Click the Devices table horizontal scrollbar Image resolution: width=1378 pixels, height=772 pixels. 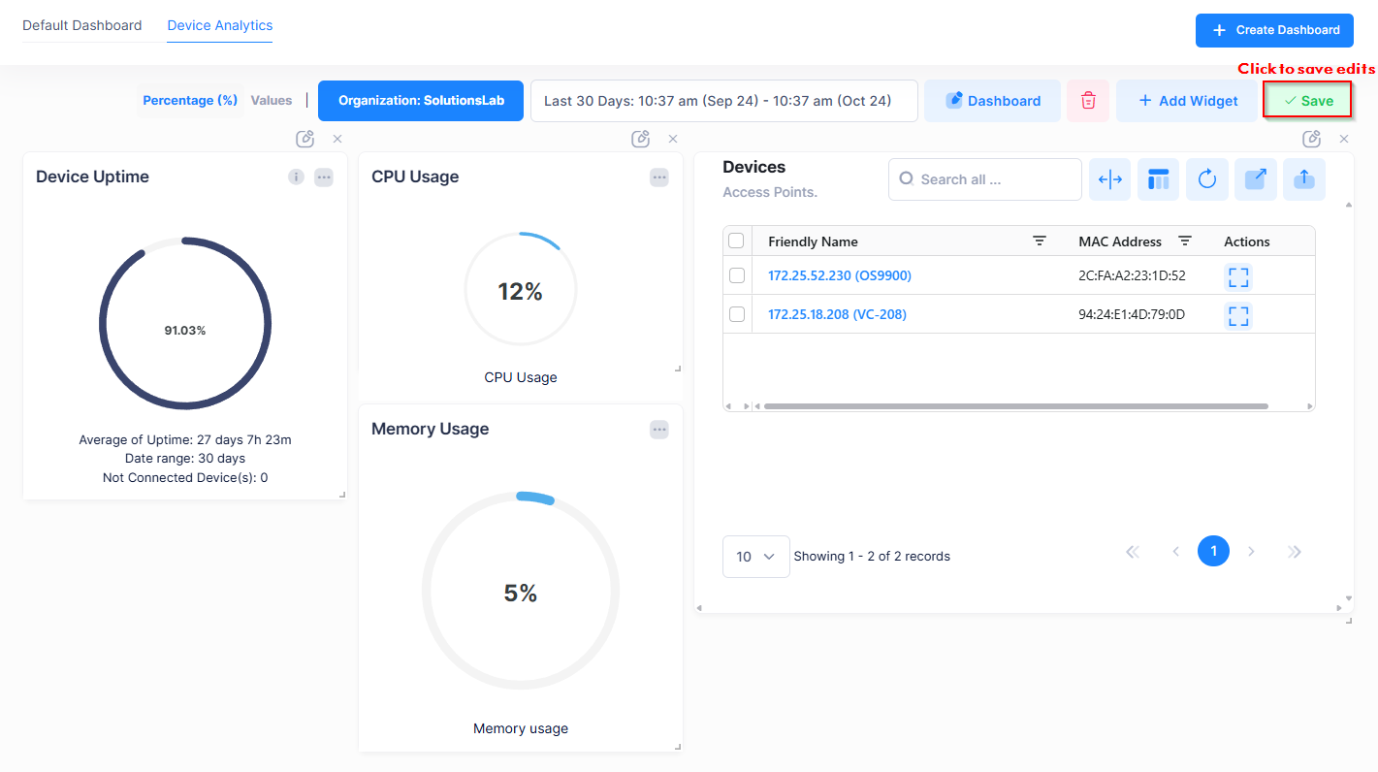pyautogui.click(x=1015, y=406)
